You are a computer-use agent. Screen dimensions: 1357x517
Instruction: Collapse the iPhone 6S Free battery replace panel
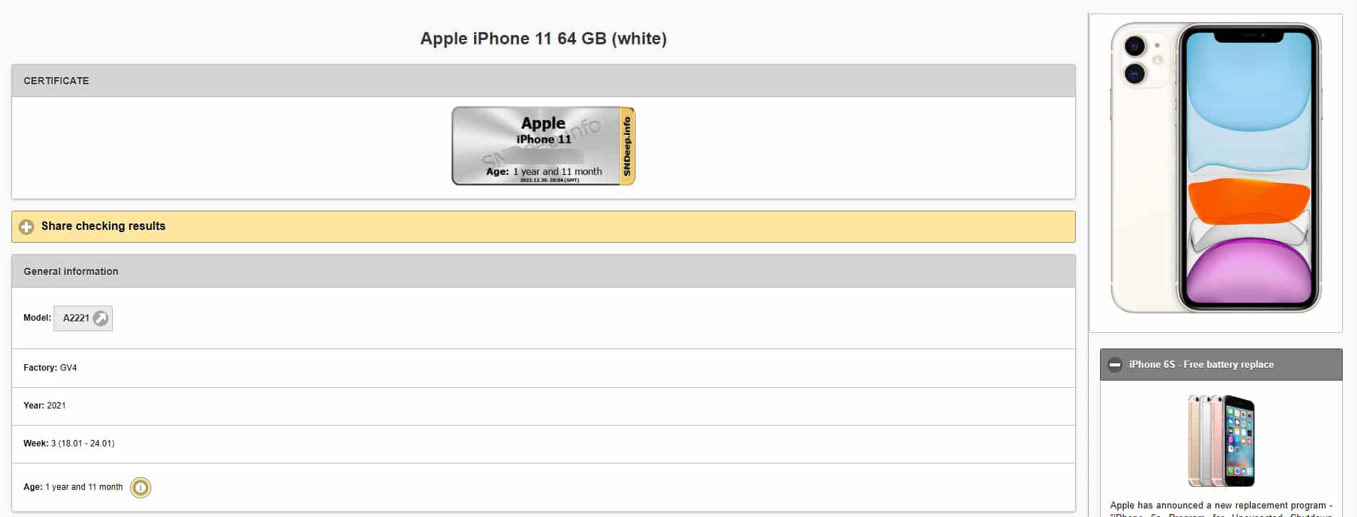point(1221,365)
